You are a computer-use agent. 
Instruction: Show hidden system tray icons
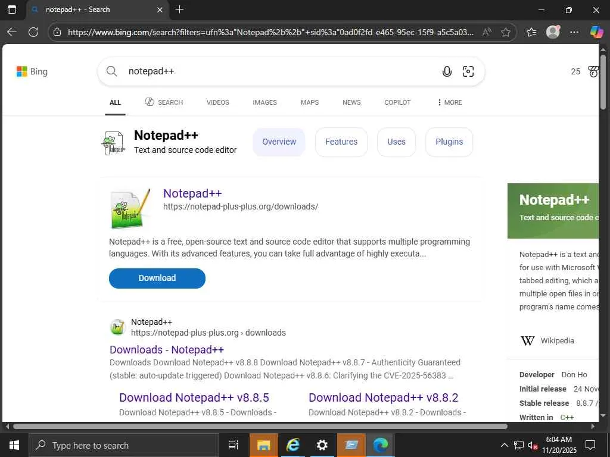[x=504, y=445]
